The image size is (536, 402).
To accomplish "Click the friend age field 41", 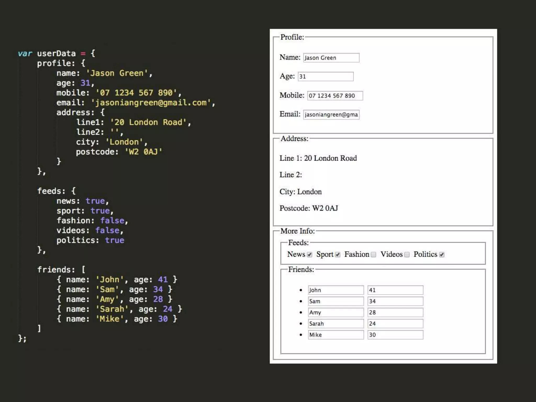I will coord(395,290).
